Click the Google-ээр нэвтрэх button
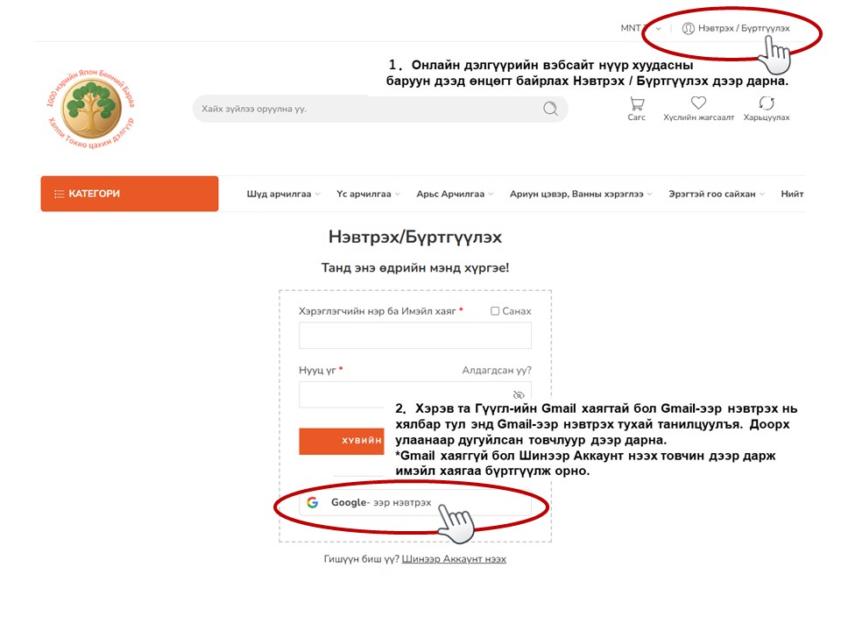 [x=415, y=503]
